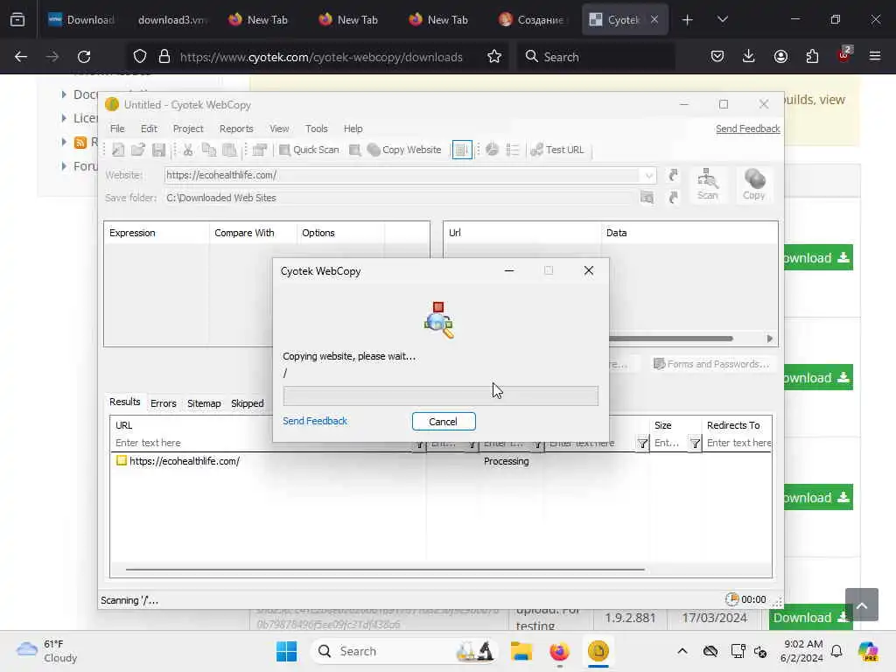
Task: Switch to the Sitemap tab
Action: coord(204,403)
